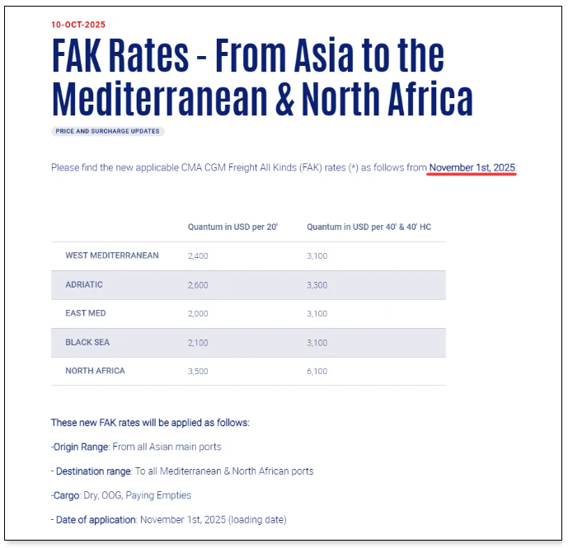Click the 10-OCT-2025 publication date
Screen dimensions: 568x548
click(78, 25)
